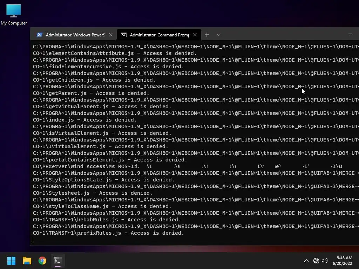
Task: Select Administrator: Command Prompt tab
Action: [159, 35]
